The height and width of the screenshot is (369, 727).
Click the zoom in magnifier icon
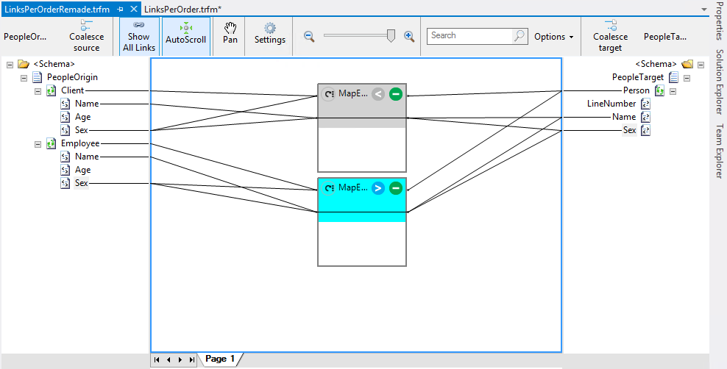[x=409, y=36]
